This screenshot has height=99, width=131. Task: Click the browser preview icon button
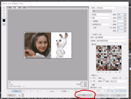click(x=19, y=95)
